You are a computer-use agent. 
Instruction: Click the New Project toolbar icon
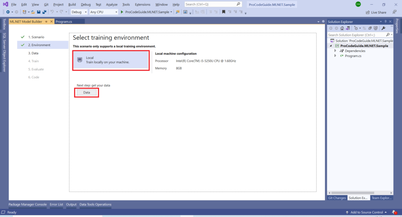pos(24,12)
